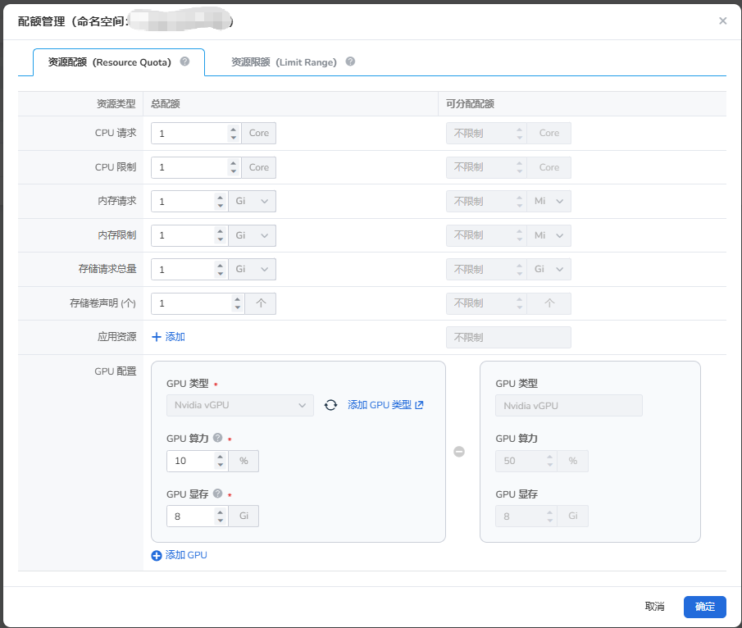Decrease the 内存限制 value with down arrow
The width and height of the screenshot is (742, 628).
[x=220, y=240]
